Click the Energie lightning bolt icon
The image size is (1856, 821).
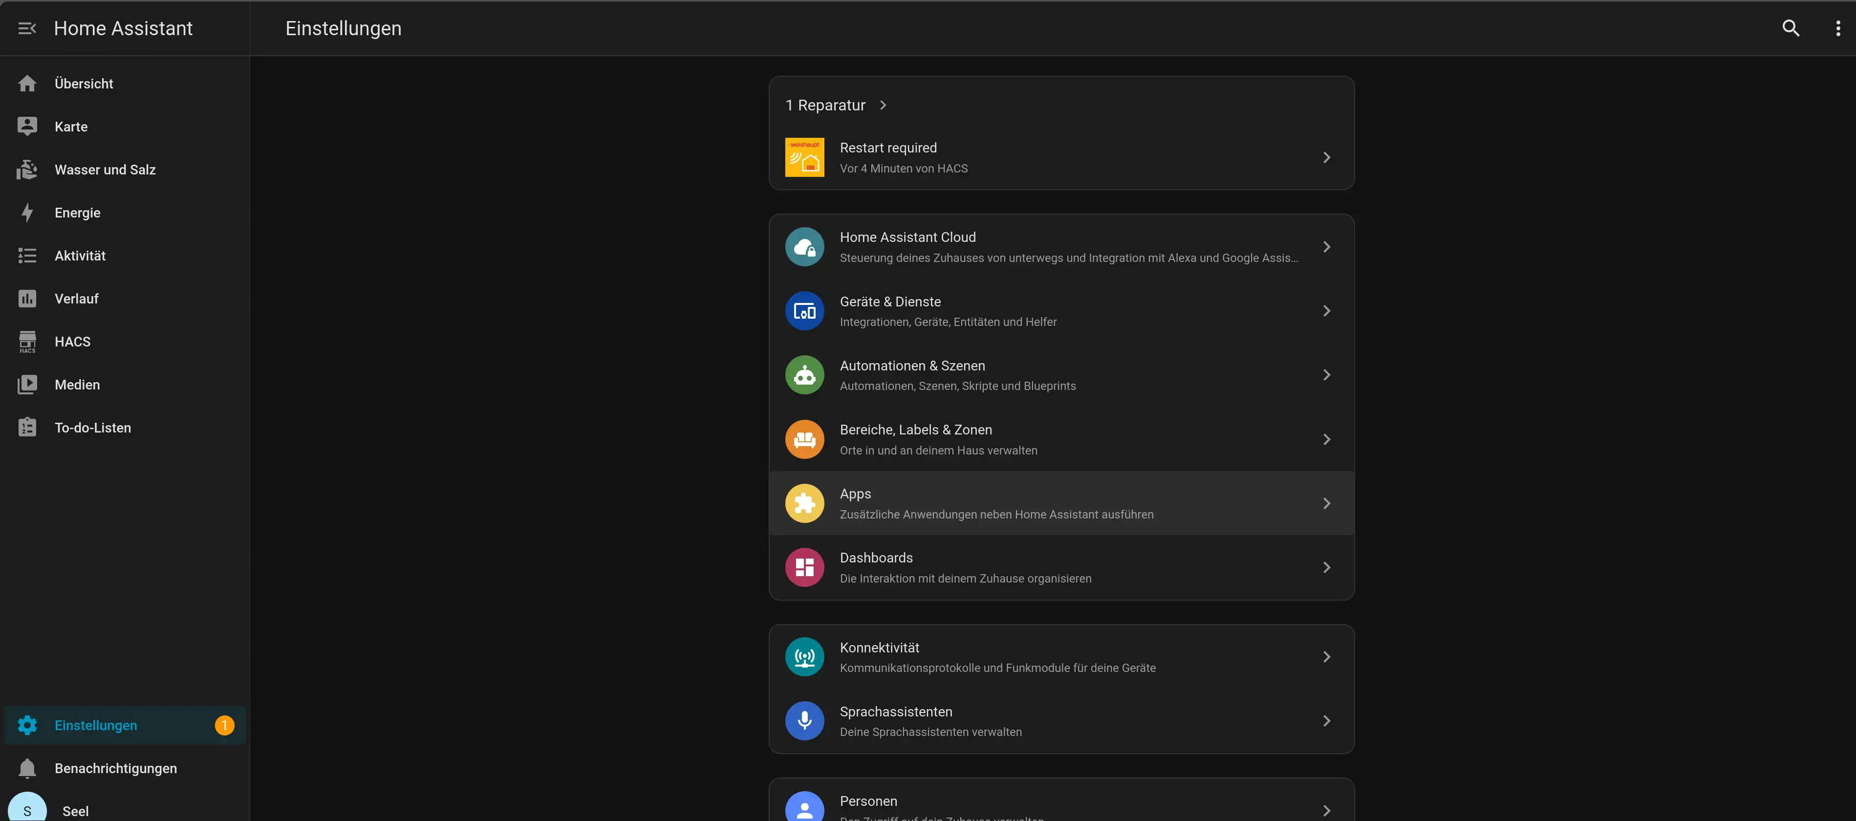tap(27, 213)
